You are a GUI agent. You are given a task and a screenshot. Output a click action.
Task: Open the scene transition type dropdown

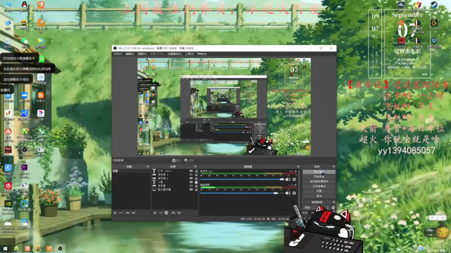(316, 207)
